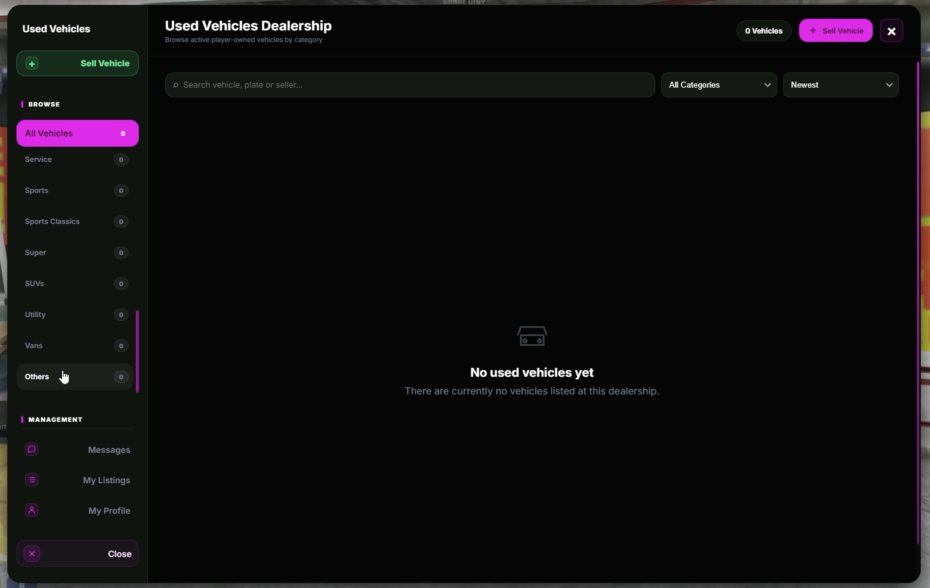Screen dimensions: 930x588
Task: Click the MANAGEMENT section label
Action: pos(55,419)
